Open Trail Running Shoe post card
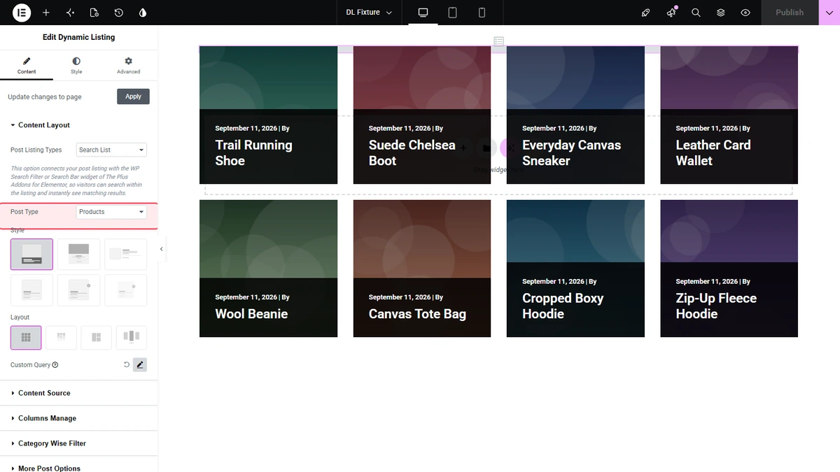 268,115
